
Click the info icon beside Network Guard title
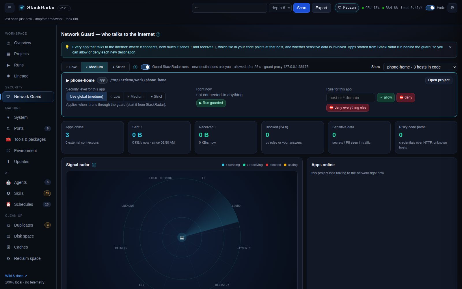tap(158, 34)
